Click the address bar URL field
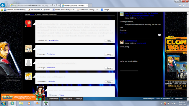The image size is (189, 106). pyautogui.click(x=32, y=5)
